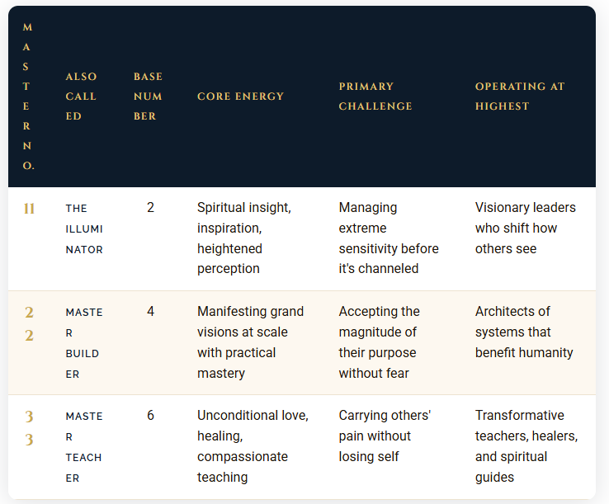Select master number 33 cell
Image resolution: width=609 pixels, height=504 pixels.
point(29,428)
